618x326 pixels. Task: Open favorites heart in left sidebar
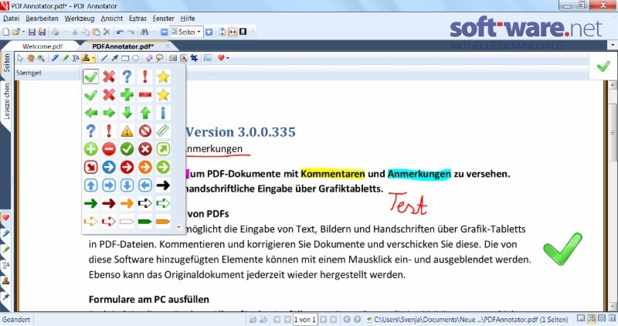[x=6, y=218]
